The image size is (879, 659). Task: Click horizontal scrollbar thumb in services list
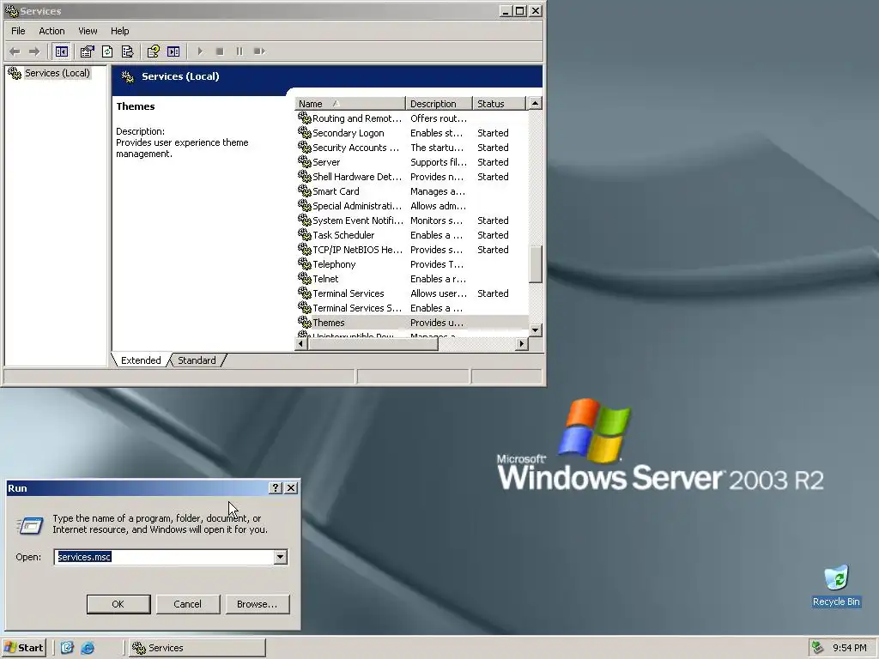[x=373, y=343]
